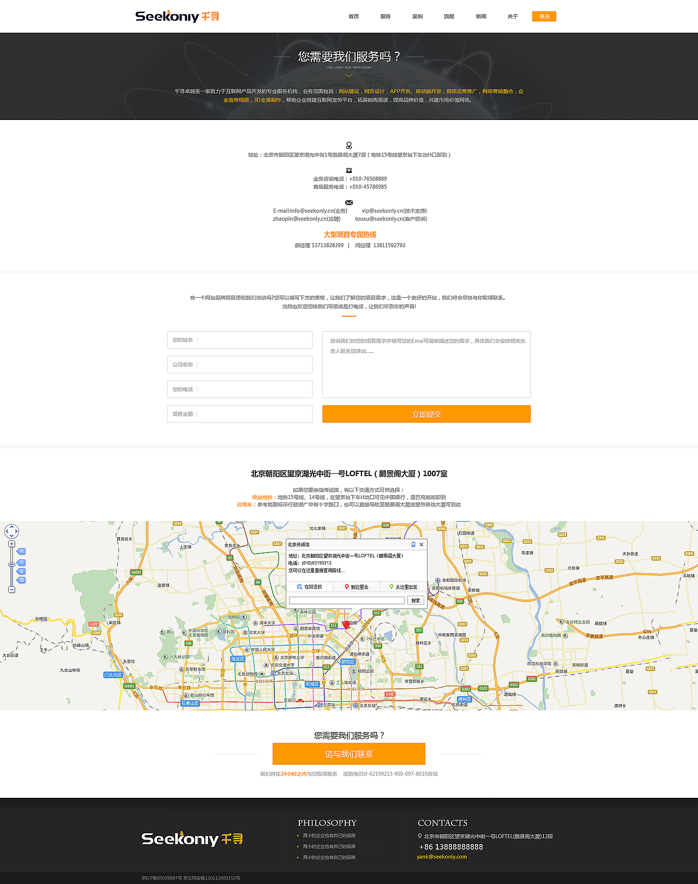698x884 pixels.
Task: Zoom out the map with the minus button
Action: click(11, 590)
